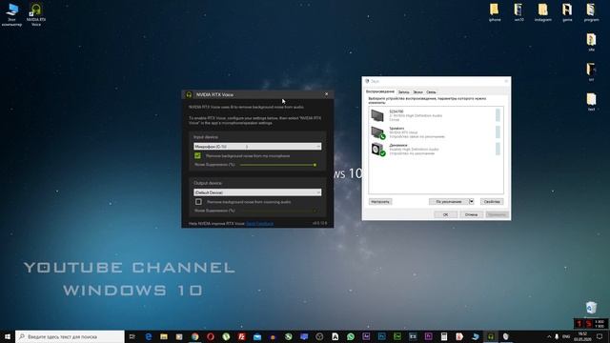This screenshot has width=610, height=343.
Task: Open the iphone folder on desktop
Action: click(x=495, y=12)
